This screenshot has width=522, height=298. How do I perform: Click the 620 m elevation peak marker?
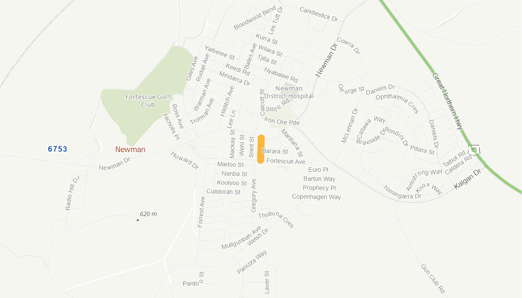138,220
